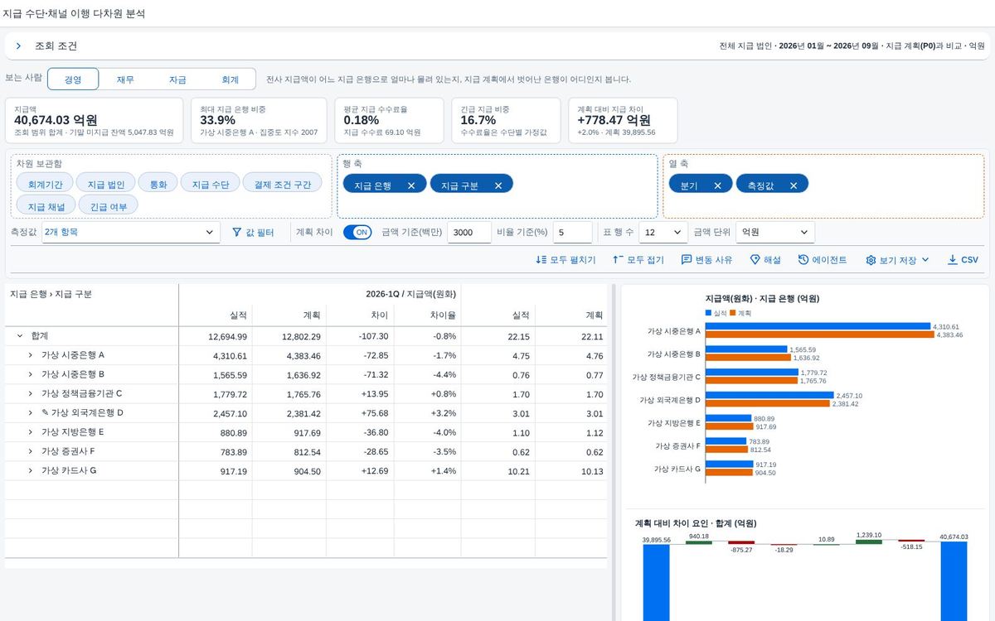
Task: Toggle the 계획 차이 switch off
Action: click(357, 233)
